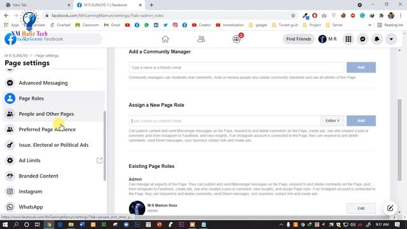Select Page Roles in settings sidebar
Screen dimensions: 407x229
coord(53,99)
